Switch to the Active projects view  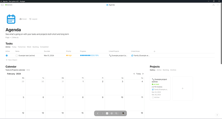click(159, 70)
